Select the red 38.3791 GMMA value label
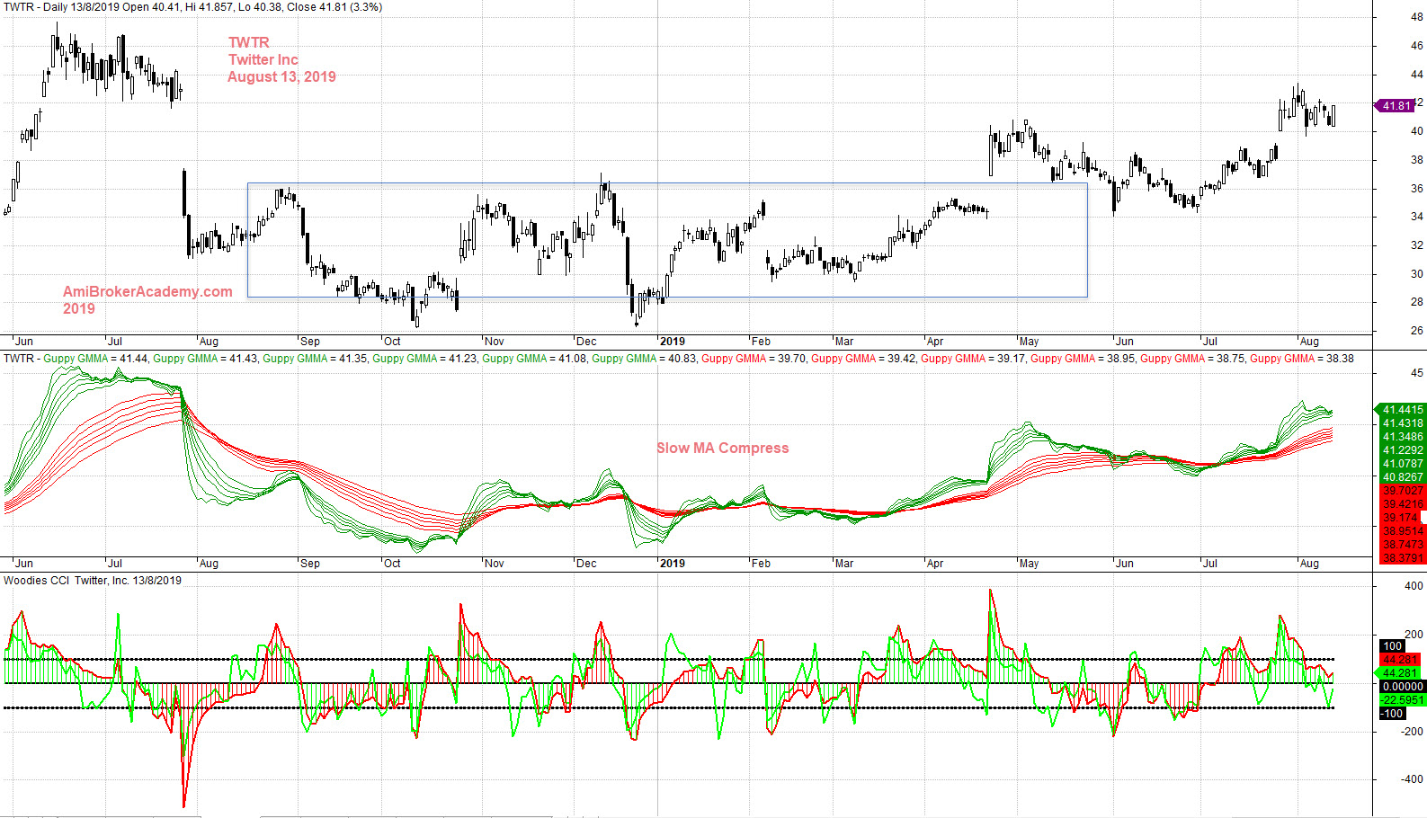Screen dimensions: 1427x818 click(1401, 558)
